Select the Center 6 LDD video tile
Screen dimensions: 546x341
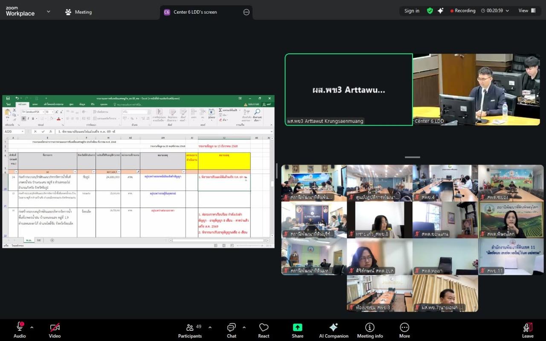[x=476, y=90]
